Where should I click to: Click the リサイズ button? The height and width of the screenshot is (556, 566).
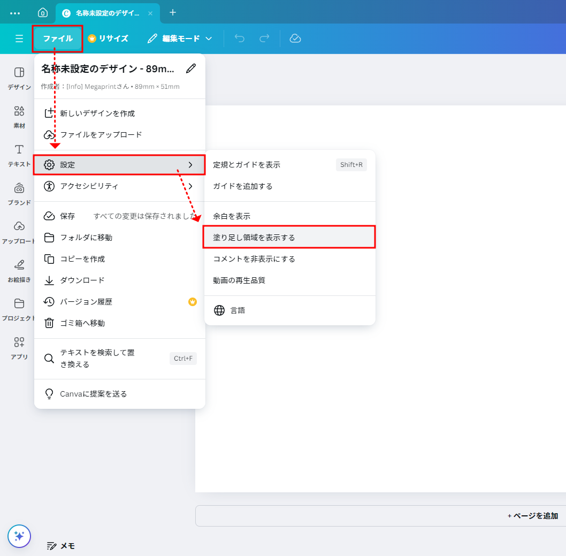[108, 39]
